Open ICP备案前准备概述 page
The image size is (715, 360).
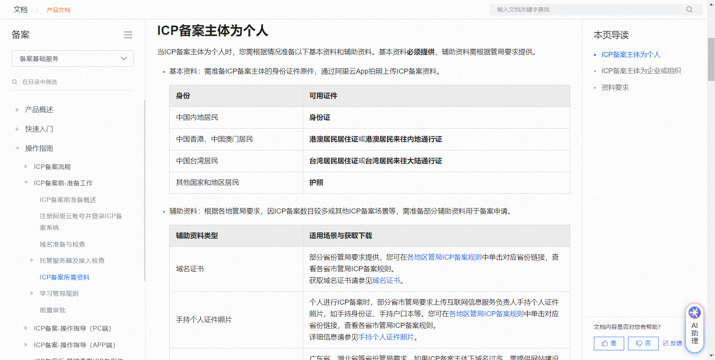click(x=68, y=200)
